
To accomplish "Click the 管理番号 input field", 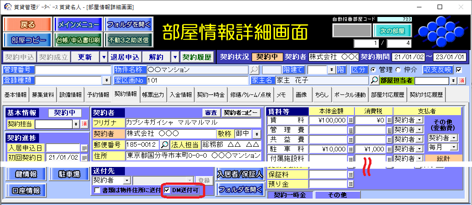I will pyautogui.click(x=73, y=70).
